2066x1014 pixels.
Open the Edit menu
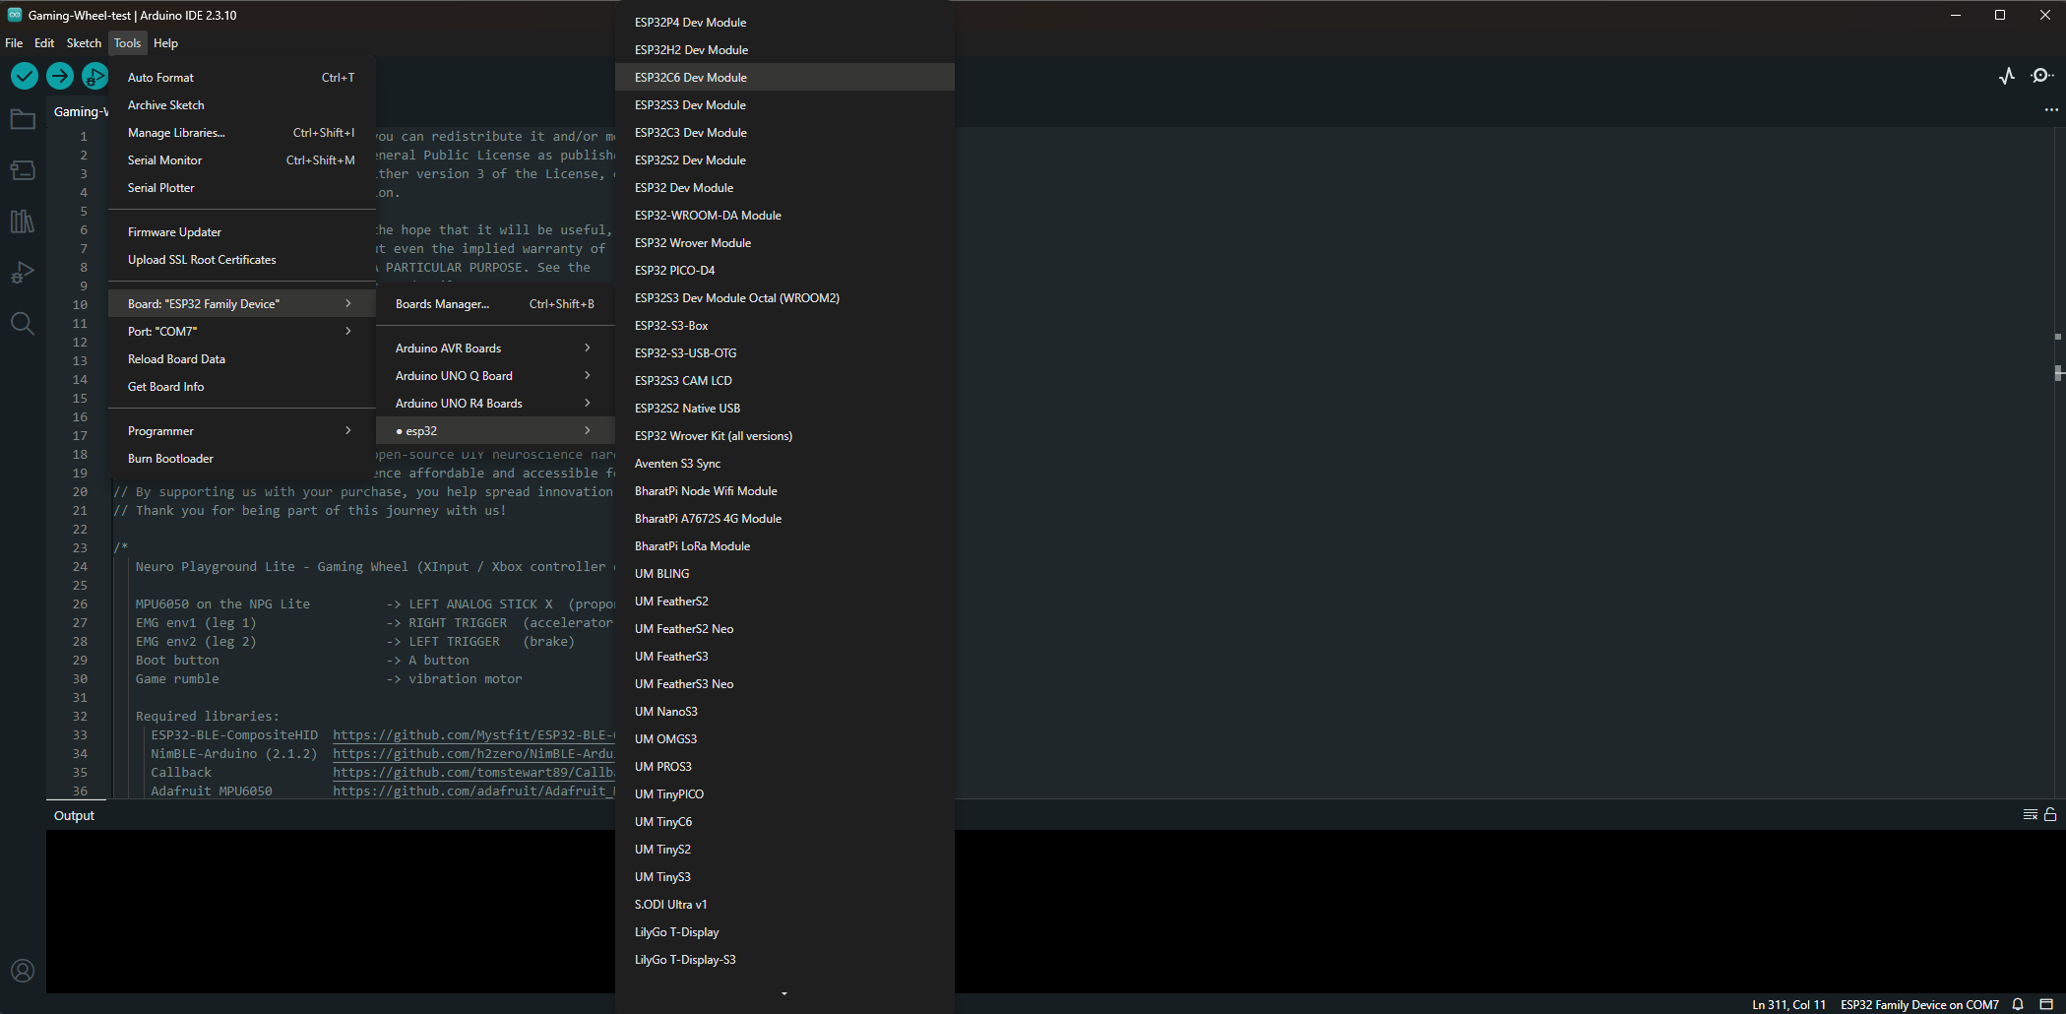pyautogui.click(x=44, y=42)
